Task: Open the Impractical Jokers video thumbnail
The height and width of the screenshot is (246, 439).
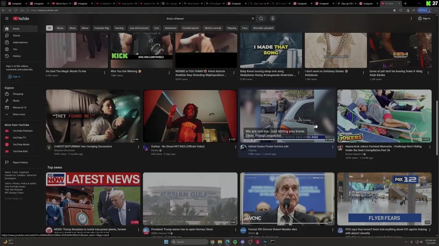Action: (384, 116)
